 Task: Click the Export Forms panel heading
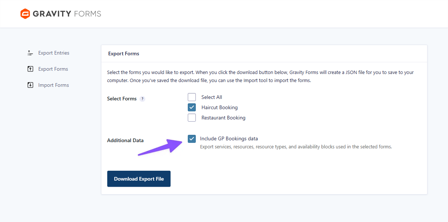124,53
